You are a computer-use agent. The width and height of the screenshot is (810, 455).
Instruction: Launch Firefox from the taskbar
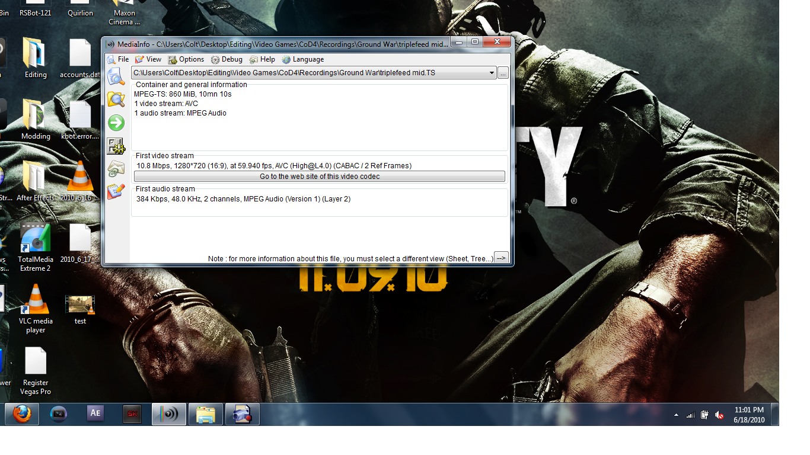point(22,415)
